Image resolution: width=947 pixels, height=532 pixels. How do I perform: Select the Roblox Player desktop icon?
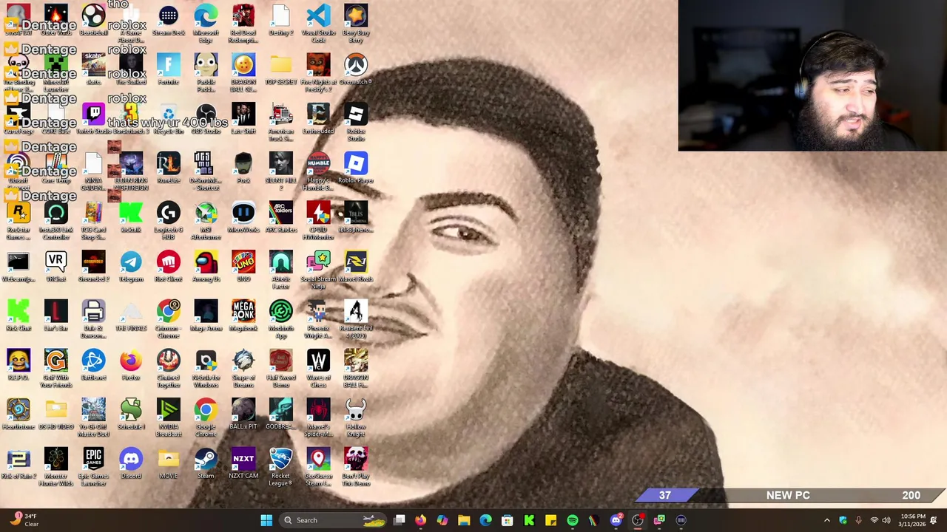point(356,168)
